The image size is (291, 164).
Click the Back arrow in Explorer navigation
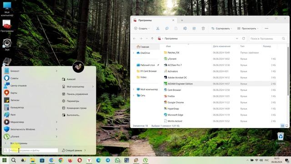(135, 38)
